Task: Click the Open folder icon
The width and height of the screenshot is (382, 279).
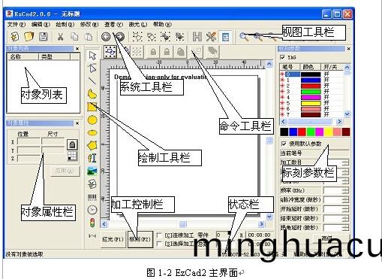Action: coord(29,37)
